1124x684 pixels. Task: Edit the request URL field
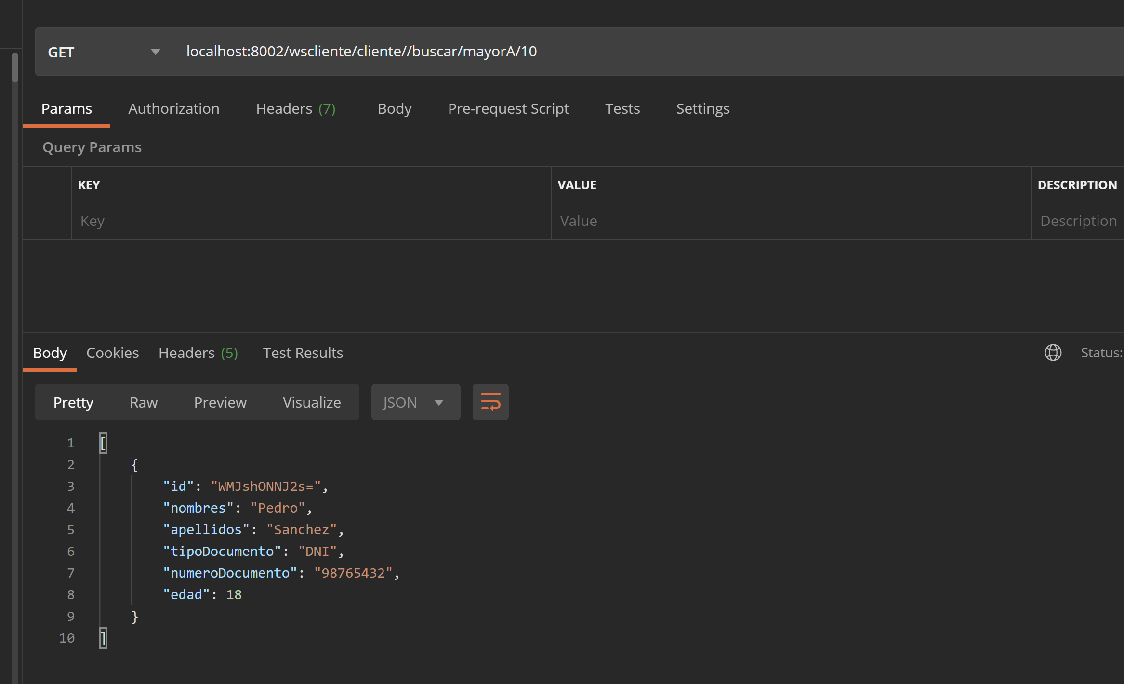(x=361, y=52)
